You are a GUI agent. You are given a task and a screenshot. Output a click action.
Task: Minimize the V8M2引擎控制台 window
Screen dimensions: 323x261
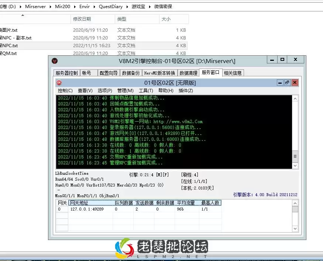tap(272, 60)
